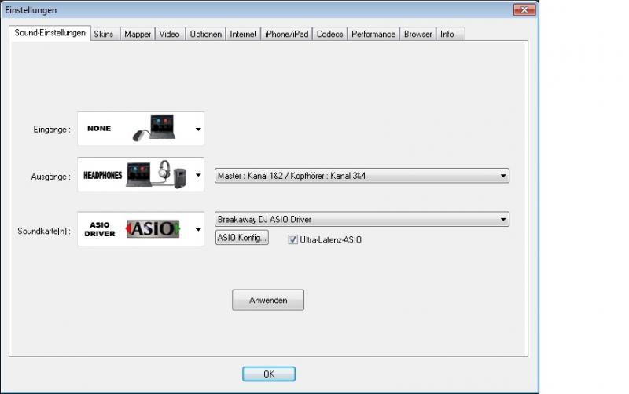Screen dimensions: 629x394
Task: Open the Internet tab
Action: tap(243, 35)
